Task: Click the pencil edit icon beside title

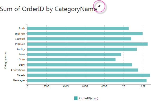Action: [99, 6]
